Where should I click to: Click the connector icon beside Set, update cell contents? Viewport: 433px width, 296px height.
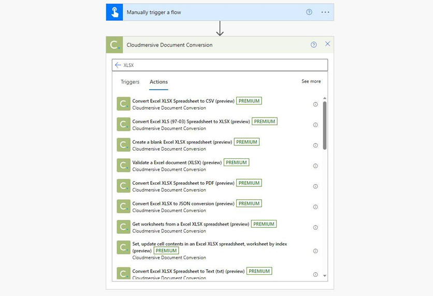coord(123,247)
